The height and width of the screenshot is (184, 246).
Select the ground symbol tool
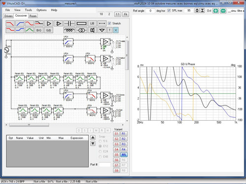(x=102, y=30)
